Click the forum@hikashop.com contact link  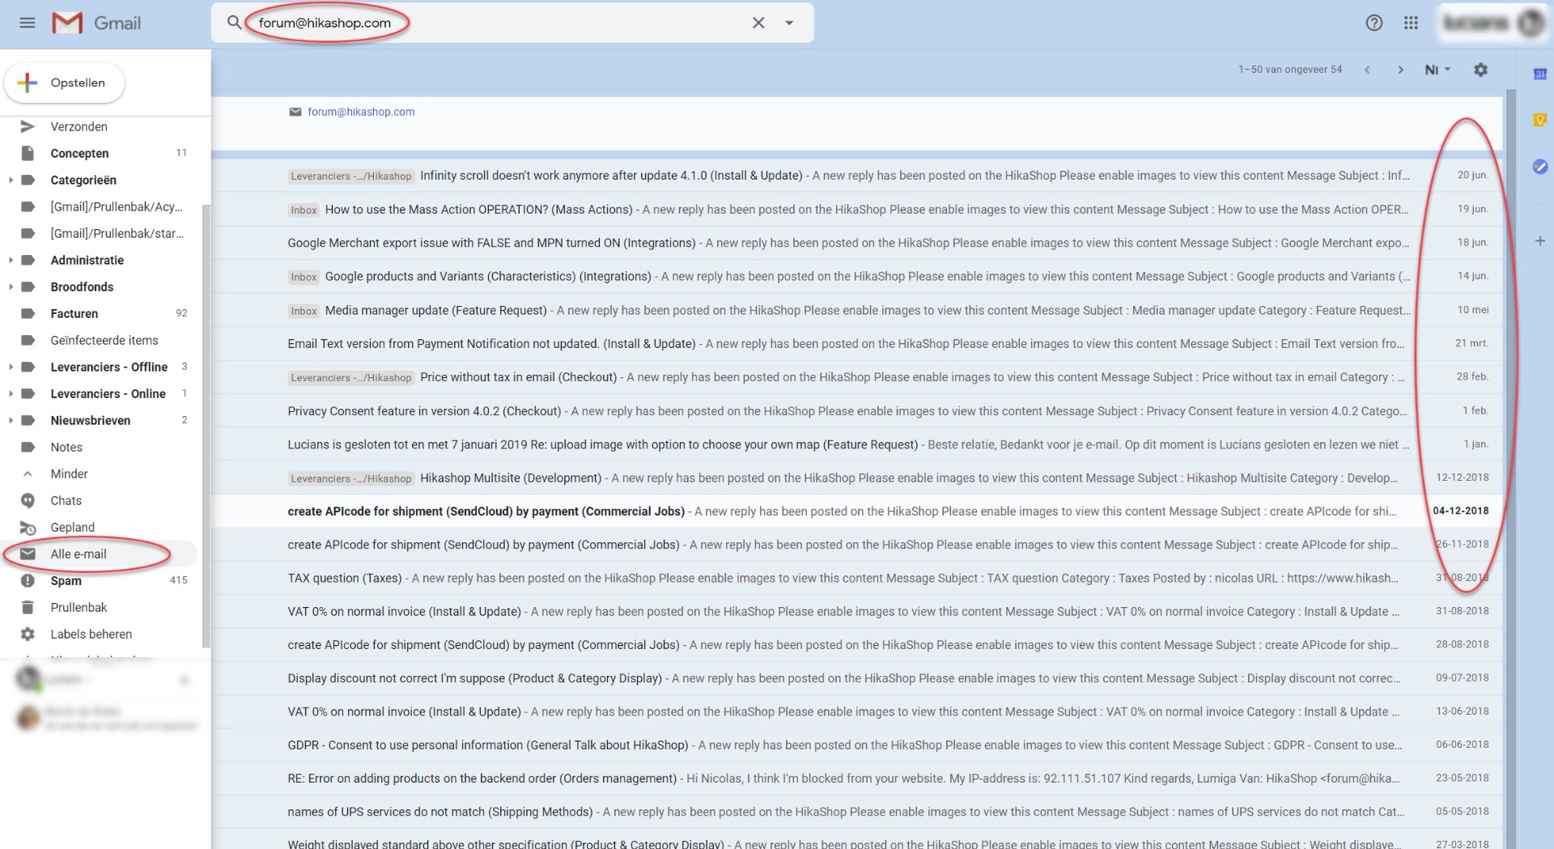point(361,112)
